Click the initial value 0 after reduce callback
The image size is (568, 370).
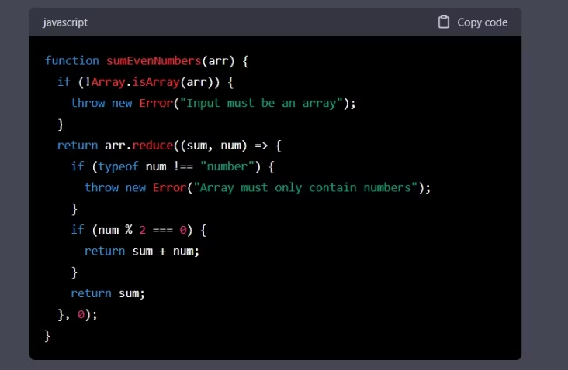(81, 314)
